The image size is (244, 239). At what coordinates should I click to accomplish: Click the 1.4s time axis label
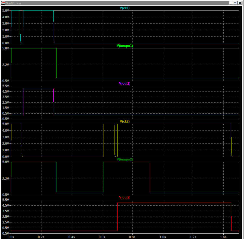223,237
